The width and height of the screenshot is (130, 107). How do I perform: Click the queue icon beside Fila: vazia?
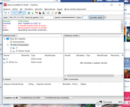point(101,102)
